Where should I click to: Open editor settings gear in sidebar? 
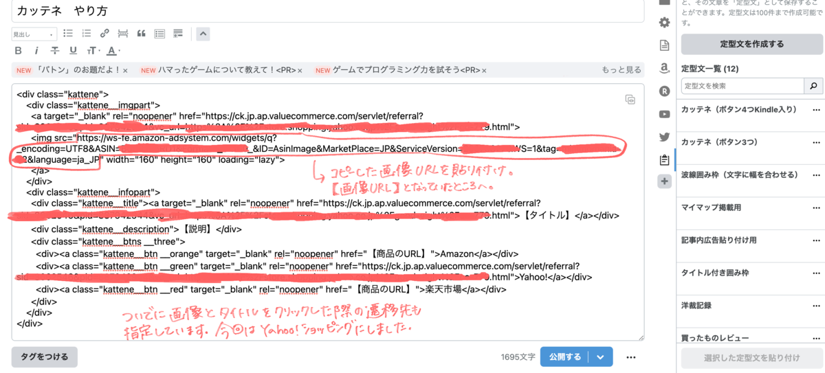click(x=664, y=23)
